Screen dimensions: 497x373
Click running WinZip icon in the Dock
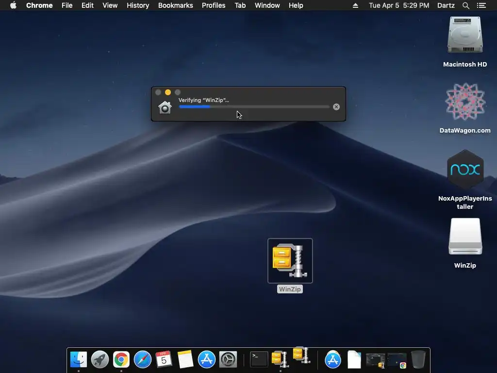pos(280,359)
